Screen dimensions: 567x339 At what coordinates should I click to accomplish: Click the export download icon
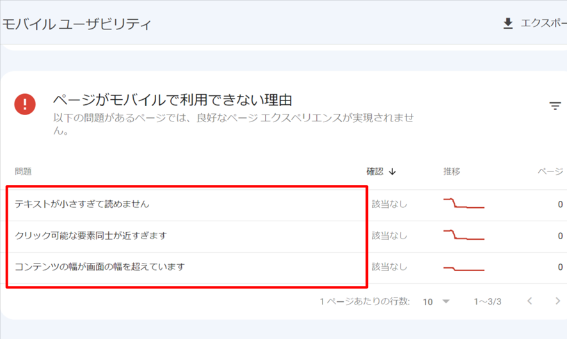507,24
